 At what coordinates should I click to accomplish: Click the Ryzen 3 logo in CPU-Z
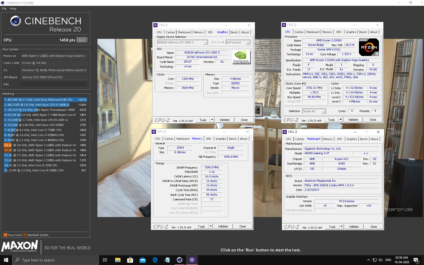[x=369, y=47]
